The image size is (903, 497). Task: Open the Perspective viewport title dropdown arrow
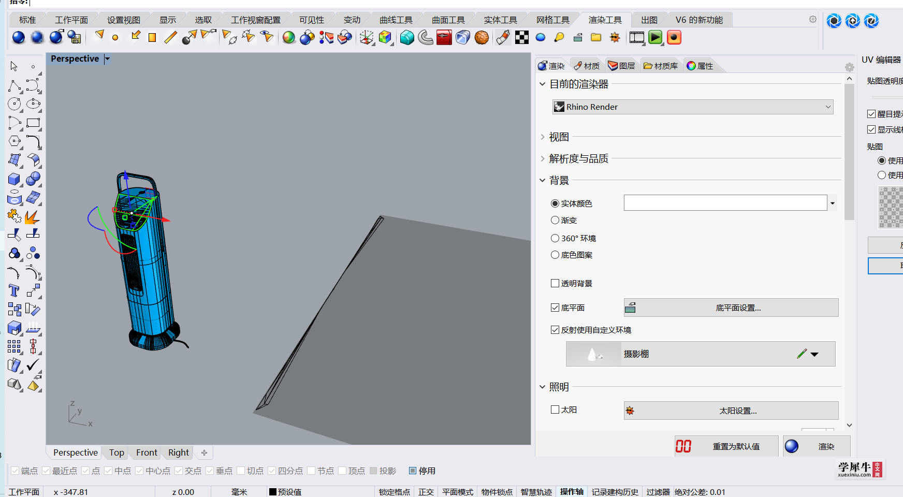tap(107, 59)
